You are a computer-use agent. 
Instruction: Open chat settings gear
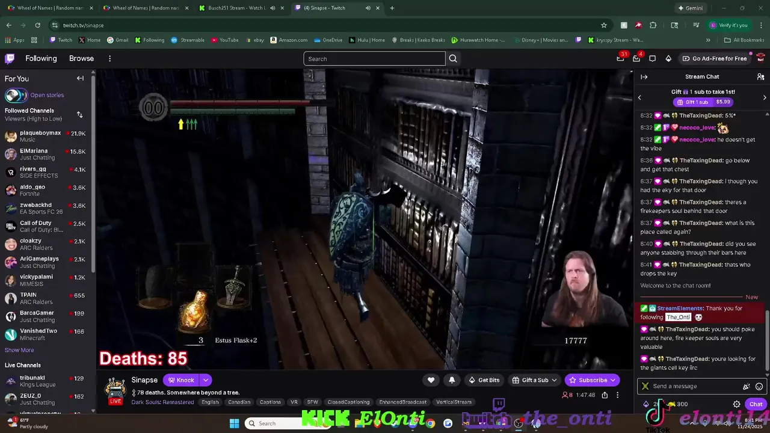click(736, 404)
